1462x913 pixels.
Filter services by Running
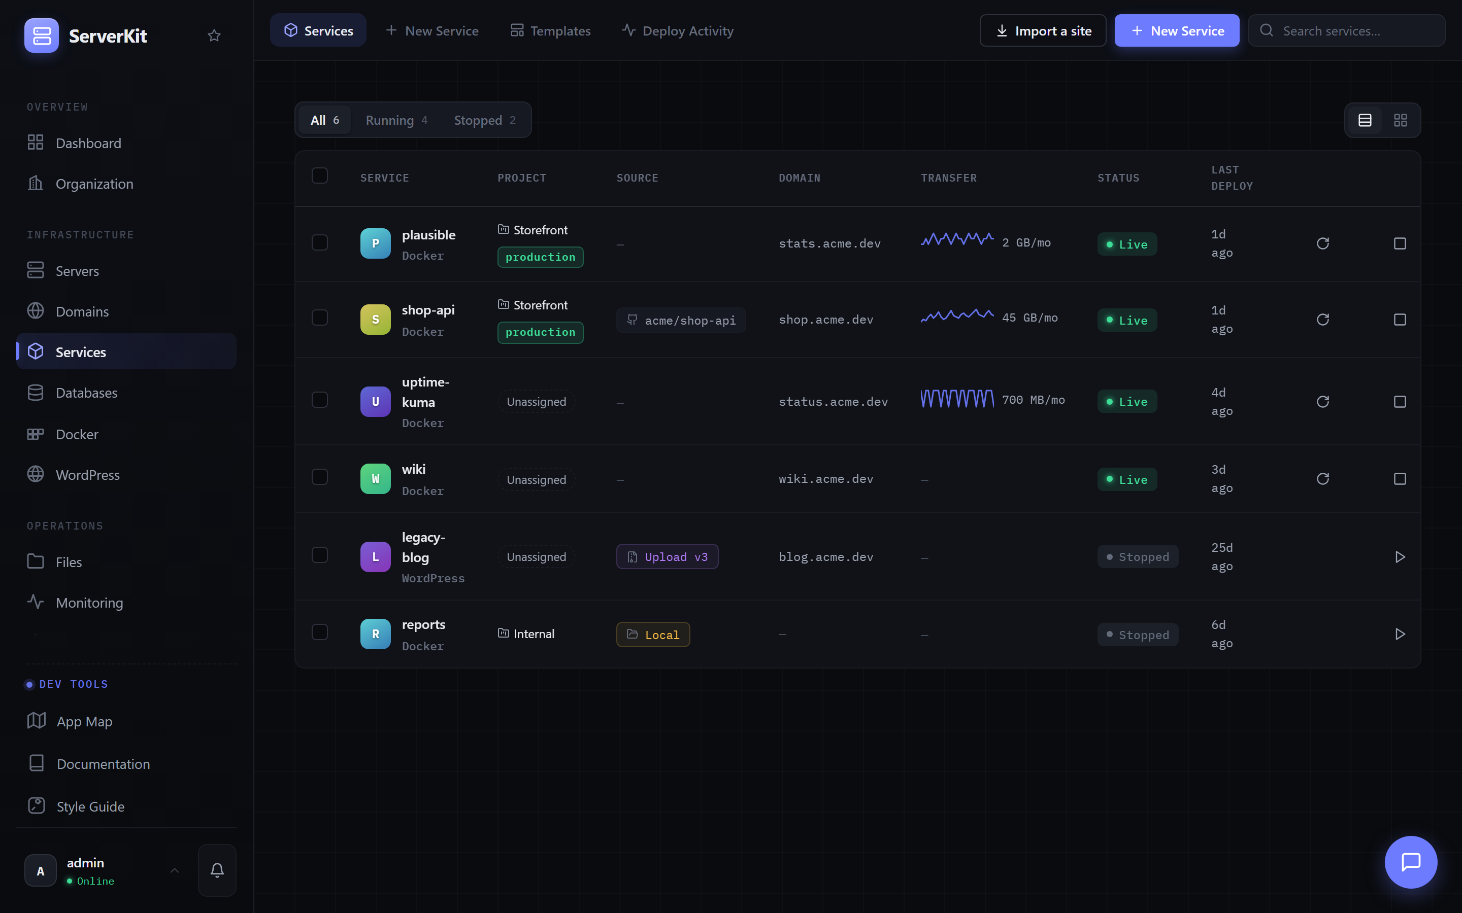point(396,120)
